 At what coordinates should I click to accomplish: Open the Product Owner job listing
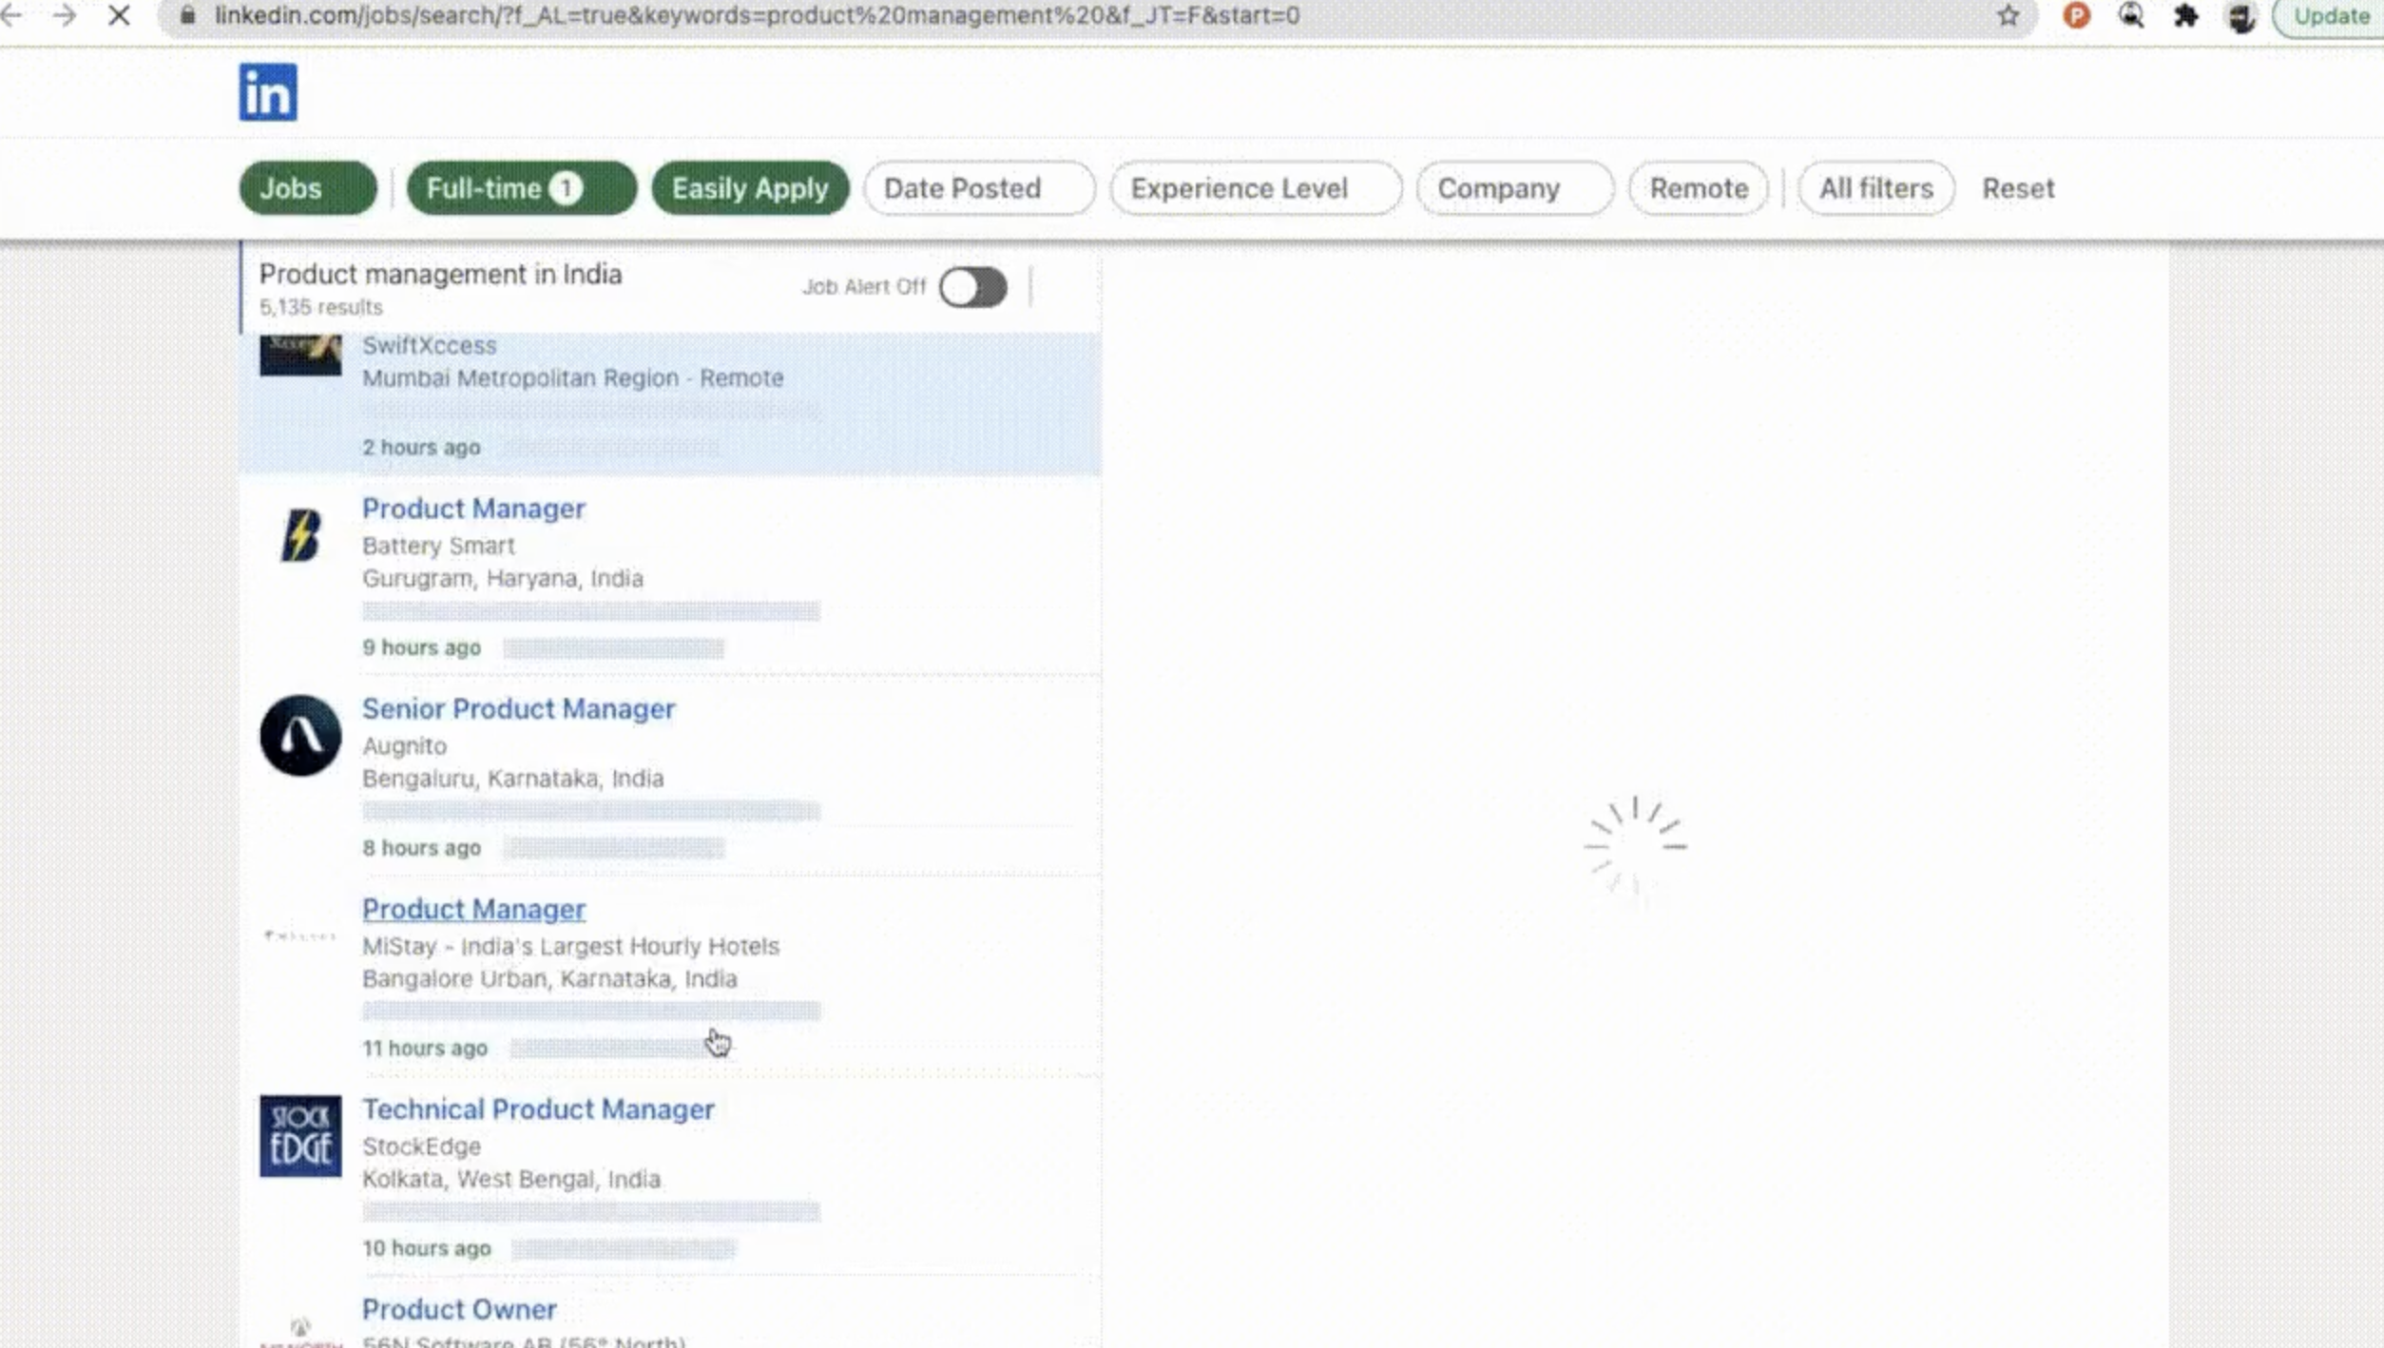[459, 1310]
